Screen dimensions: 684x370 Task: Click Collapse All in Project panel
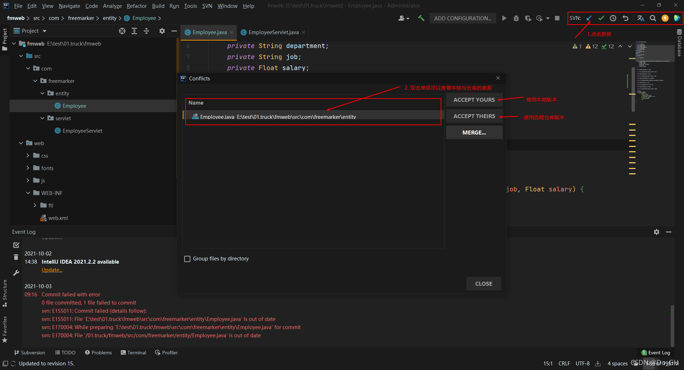[146, 31]
